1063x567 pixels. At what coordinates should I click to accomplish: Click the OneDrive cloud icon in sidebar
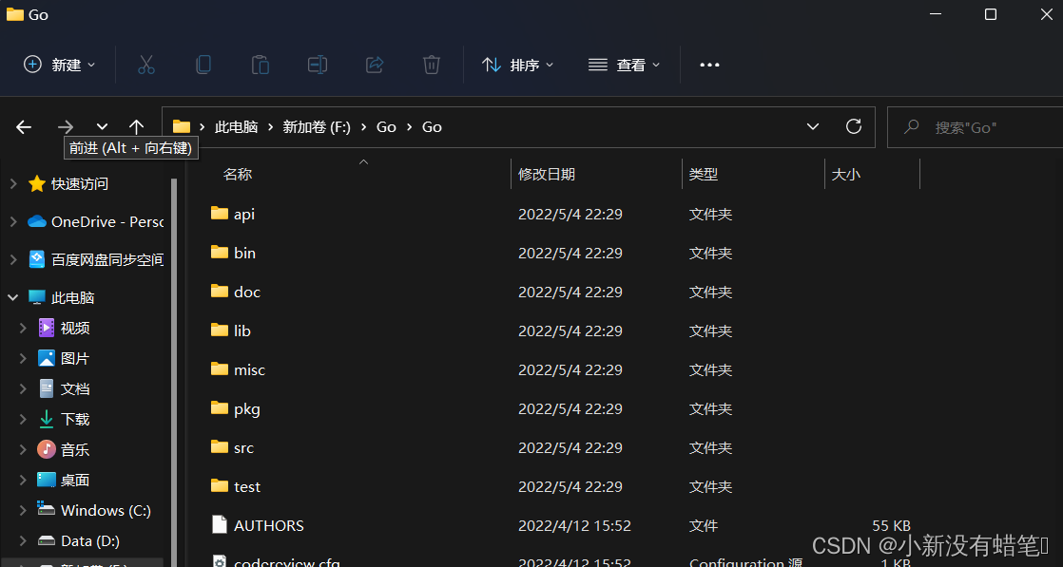[37, 221]
